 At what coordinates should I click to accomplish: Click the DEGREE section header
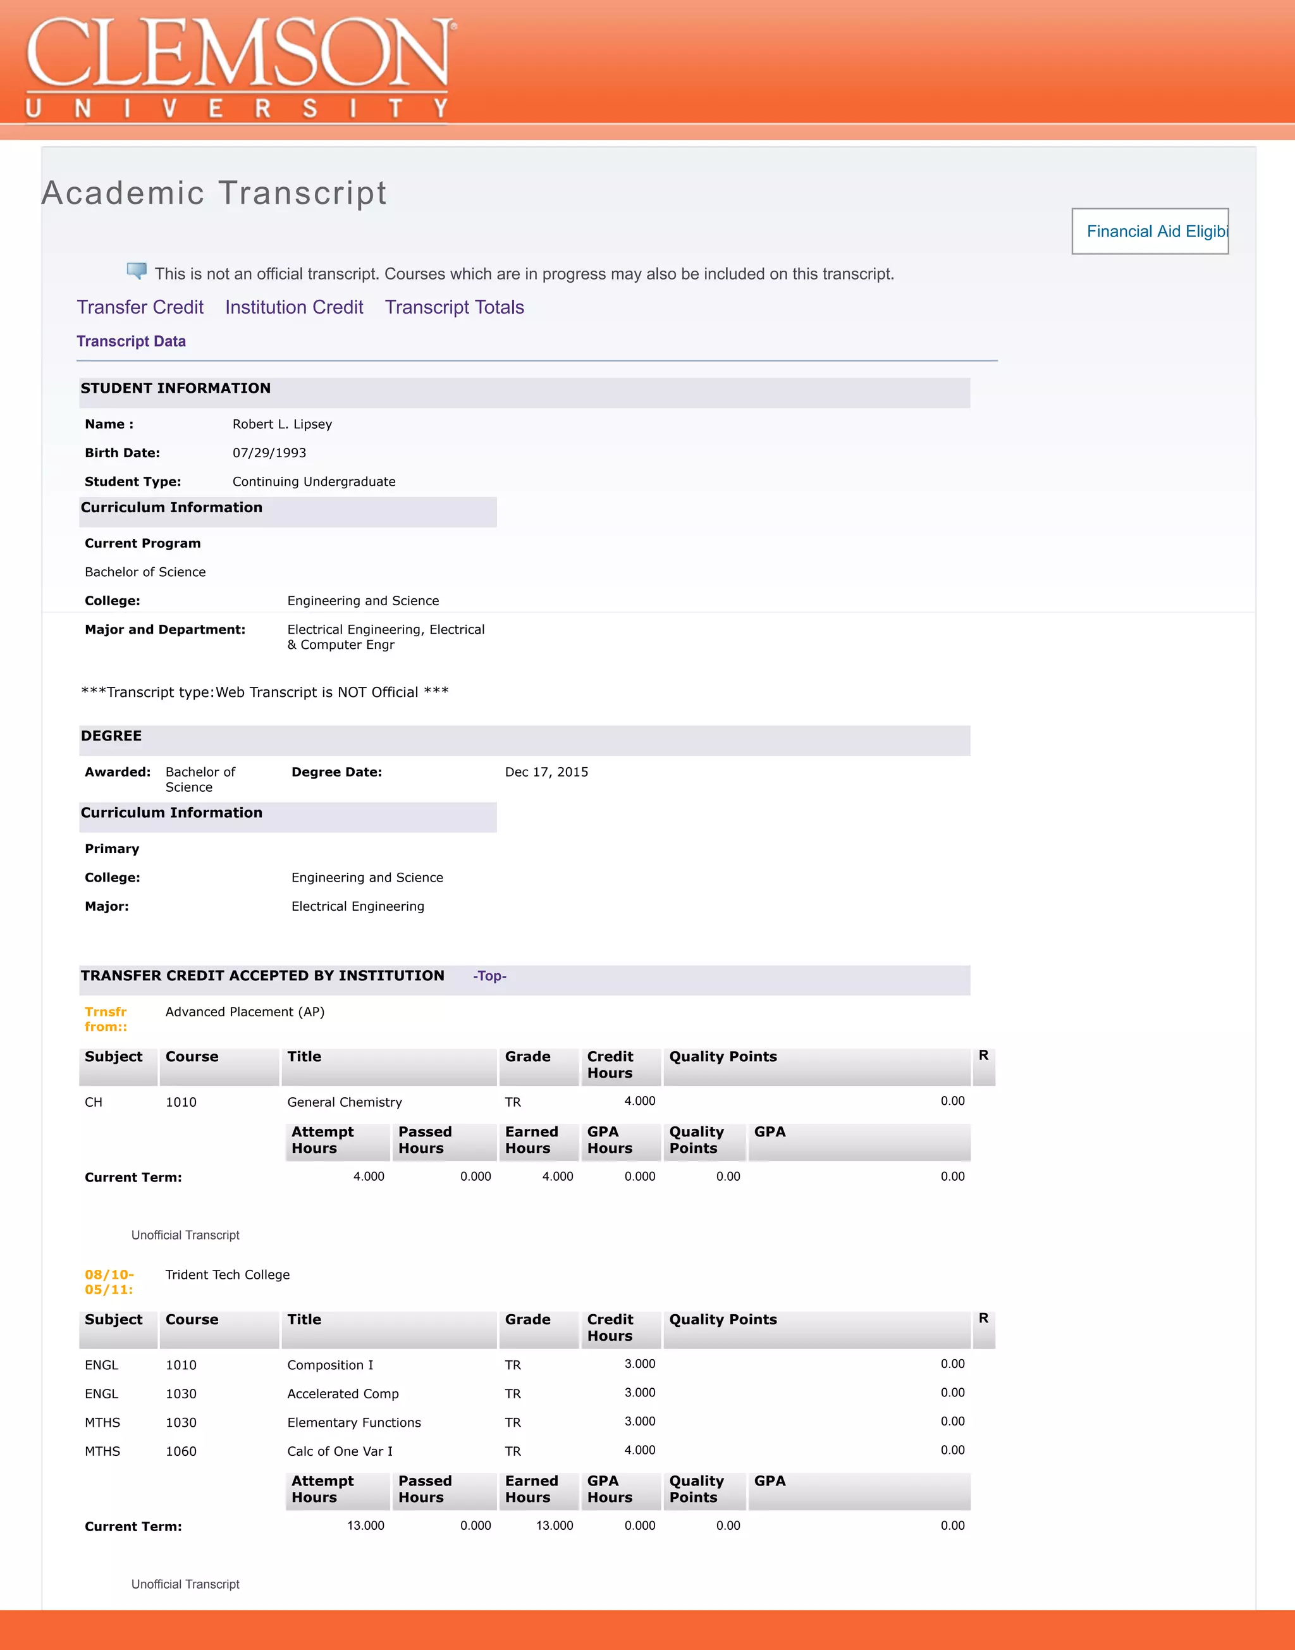click(x=111, y=736)
